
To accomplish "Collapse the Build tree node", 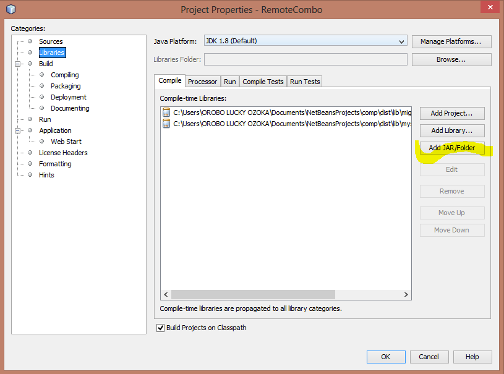I will pyautogui.click(x=19, y=64).
